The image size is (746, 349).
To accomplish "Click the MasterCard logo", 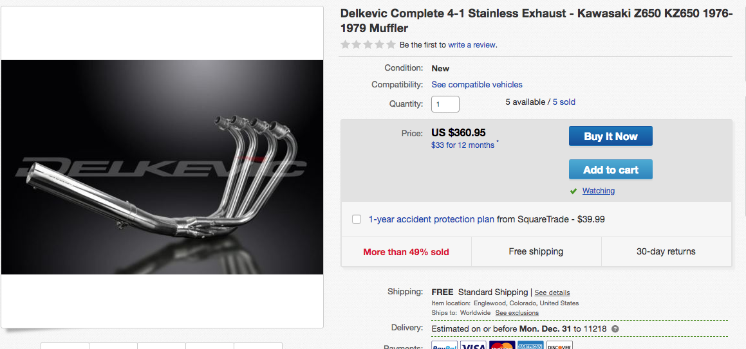I will click(502, 345).
